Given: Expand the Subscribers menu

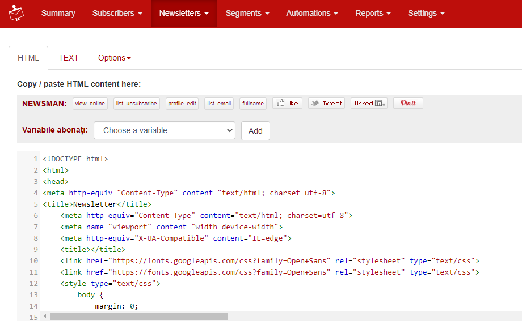Looking at the screenshot, I should (x=117, y=13).
